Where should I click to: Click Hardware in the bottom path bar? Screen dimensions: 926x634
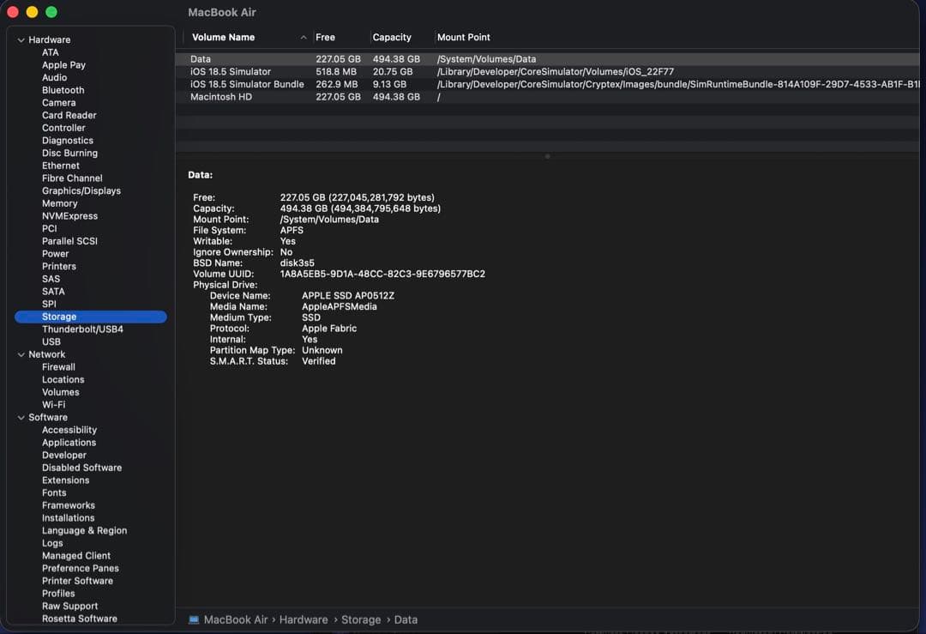303,619
